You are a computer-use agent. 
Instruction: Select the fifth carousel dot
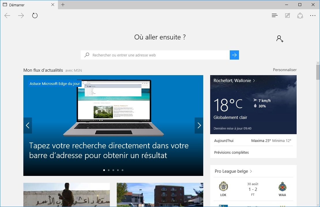(x=123, y=170)
